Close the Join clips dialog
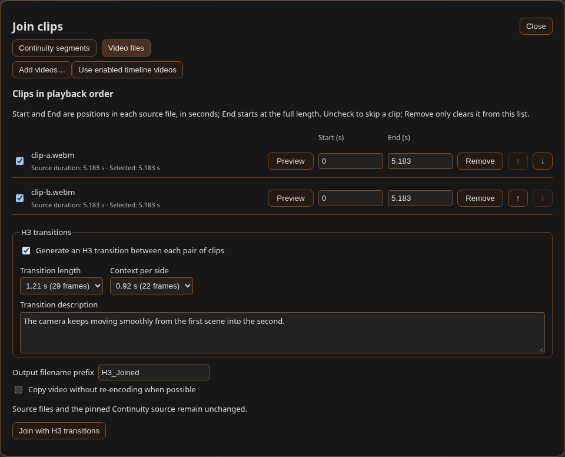Image resolution: width=565 pixels, height=457 pixels. (536, 27)
